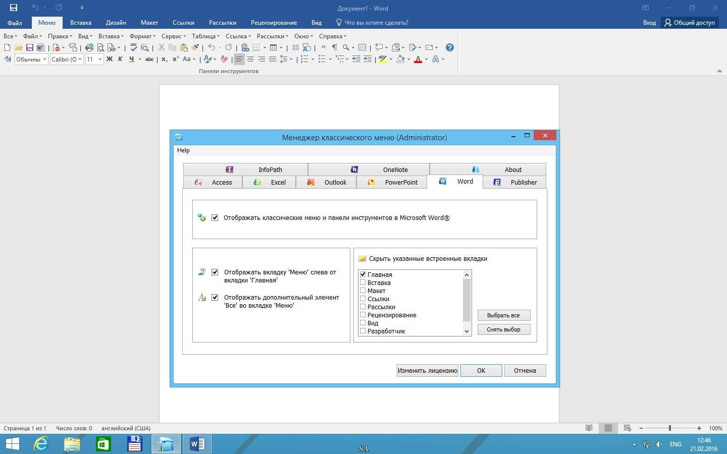Click the Cut scissors icon
Image resolution: width=727 pixels, height=454 pixels.
tap(162, 47)
